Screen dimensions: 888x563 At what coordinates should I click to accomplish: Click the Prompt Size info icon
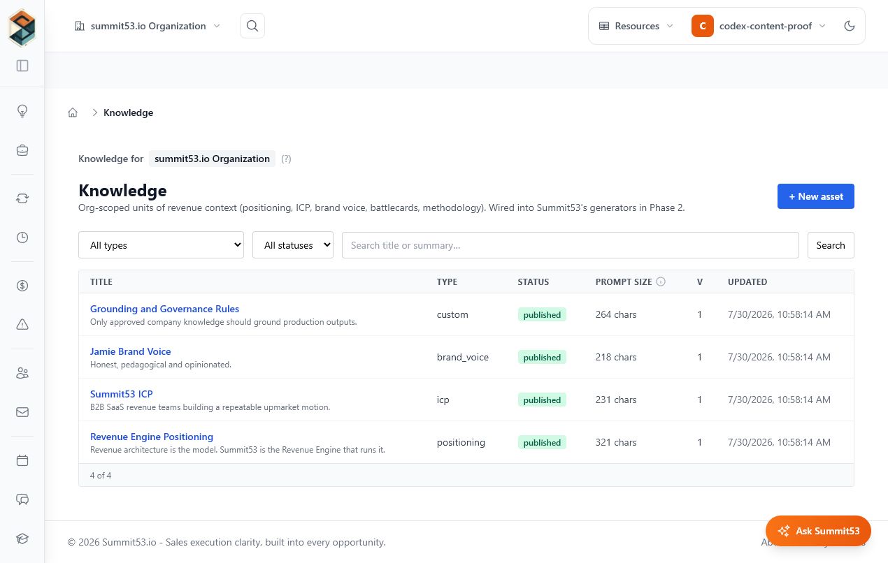[x=661, y=282]
